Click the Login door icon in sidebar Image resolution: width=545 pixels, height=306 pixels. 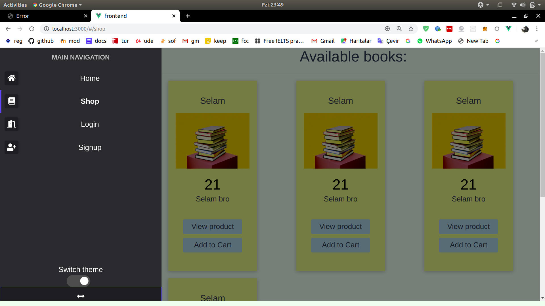point(11,124)
